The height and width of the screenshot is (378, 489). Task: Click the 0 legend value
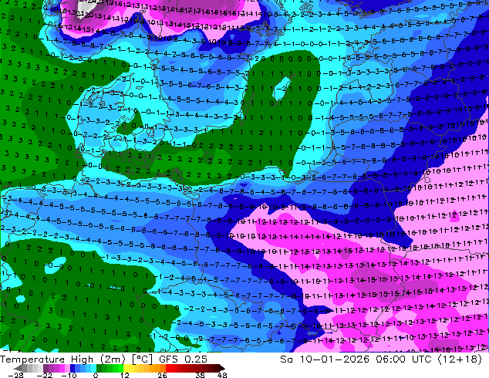(x=96, y=375)
